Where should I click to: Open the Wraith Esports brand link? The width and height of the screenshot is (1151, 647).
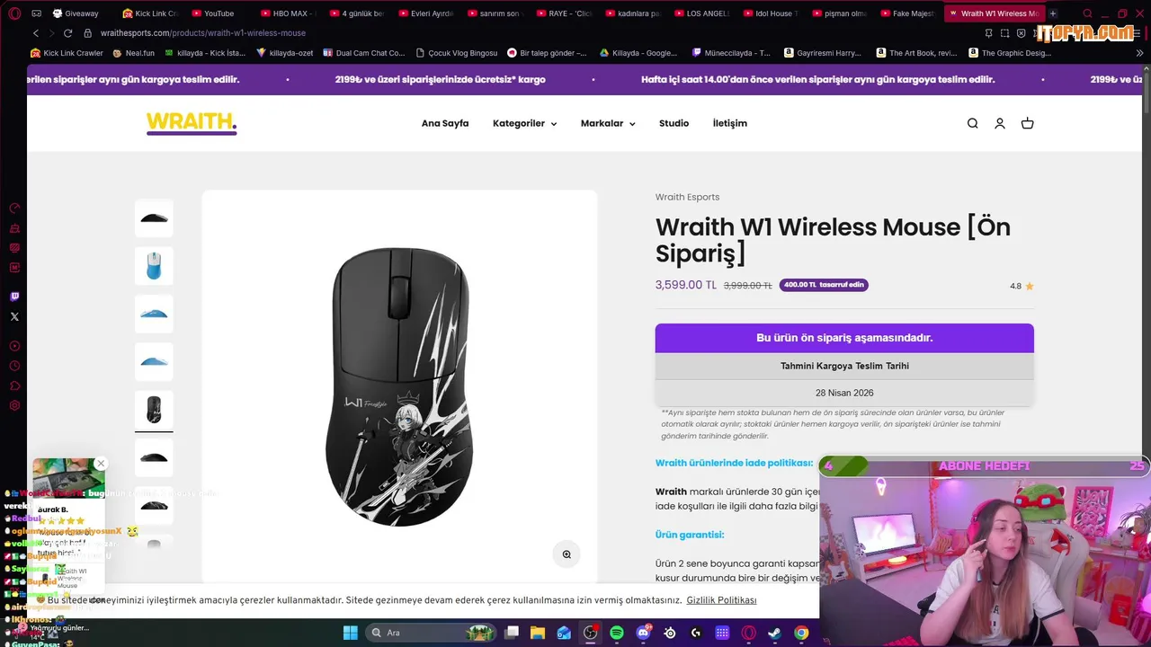pyautogui.click(x=687, y=197)
